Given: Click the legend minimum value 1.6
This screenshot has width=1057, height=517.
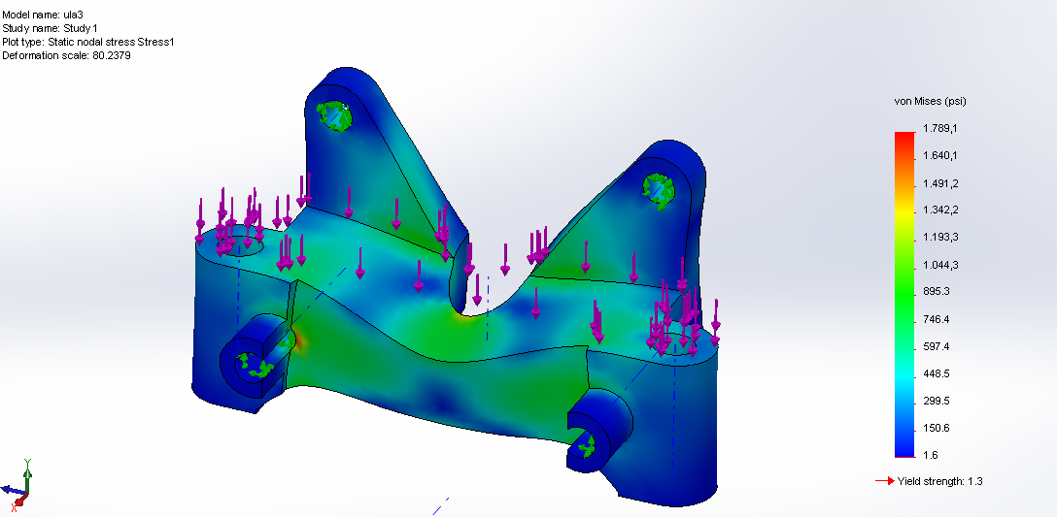Looking at the screenshot, I should coord(931,455).
